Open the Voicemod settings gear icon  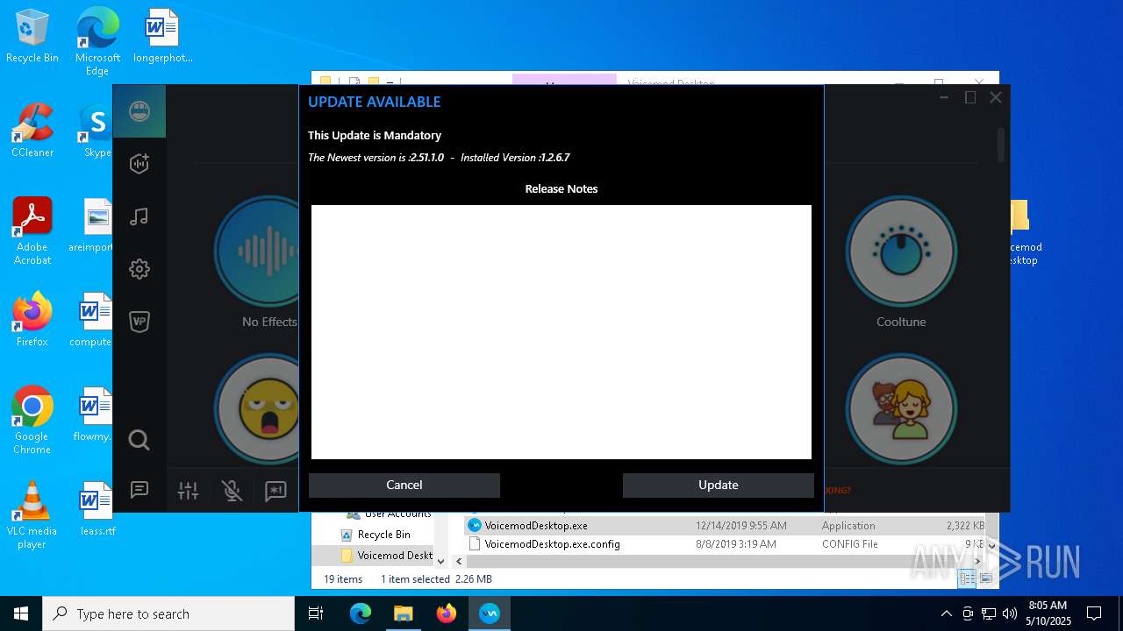pyautogui.click(x=139, y=269)
